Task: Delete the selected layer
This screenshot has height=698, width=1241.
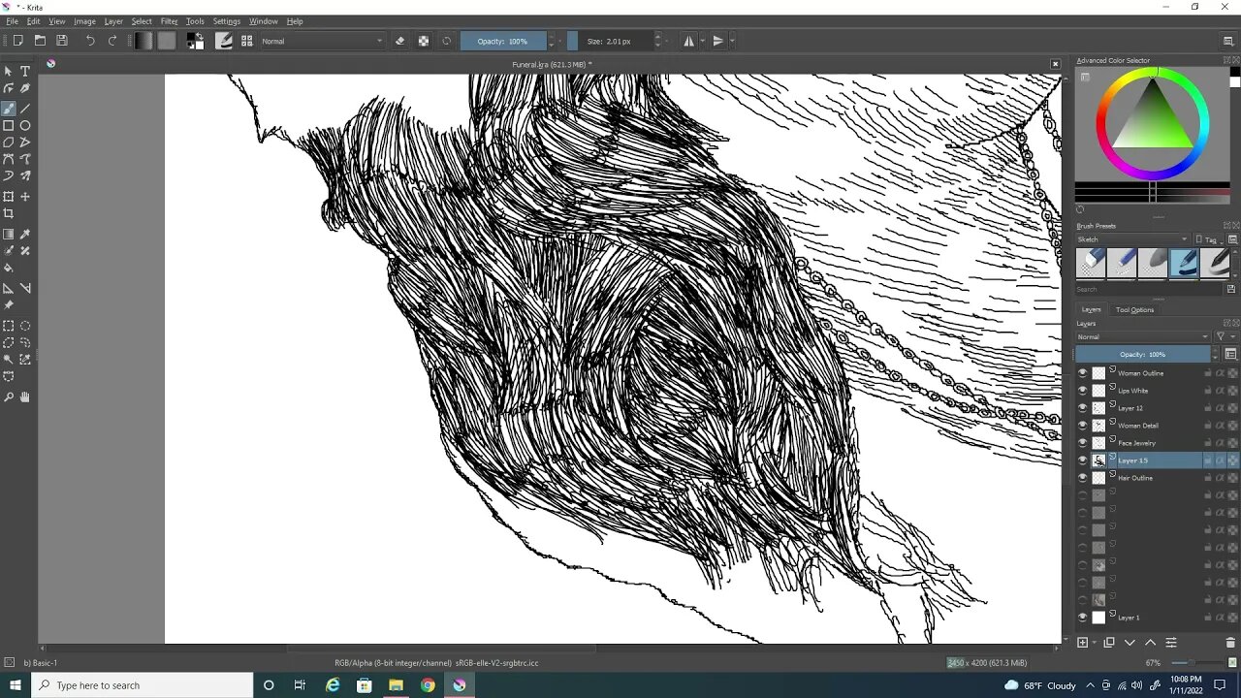Action: [x=1230, y=643]
